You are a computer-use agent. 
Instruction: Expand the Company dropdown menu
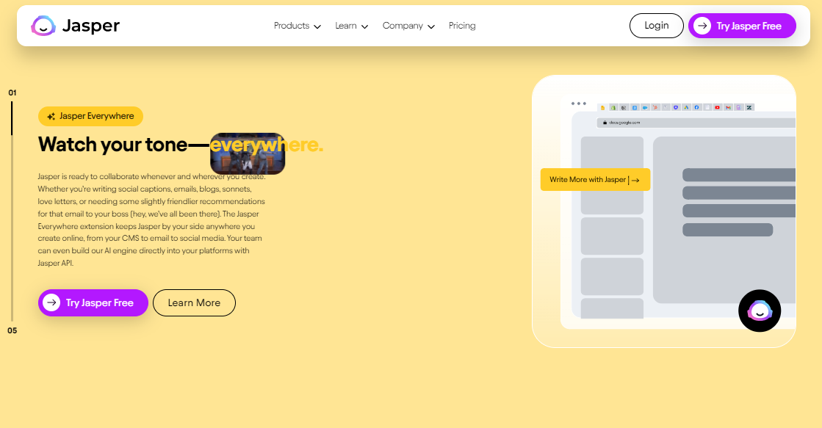pyautogui.click(x=408, y=26)
